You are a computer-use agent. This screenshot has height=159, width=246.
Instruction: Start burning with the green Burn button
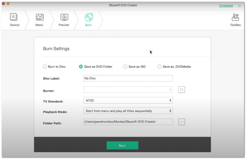pyautogui.click(x=122, y=146)
